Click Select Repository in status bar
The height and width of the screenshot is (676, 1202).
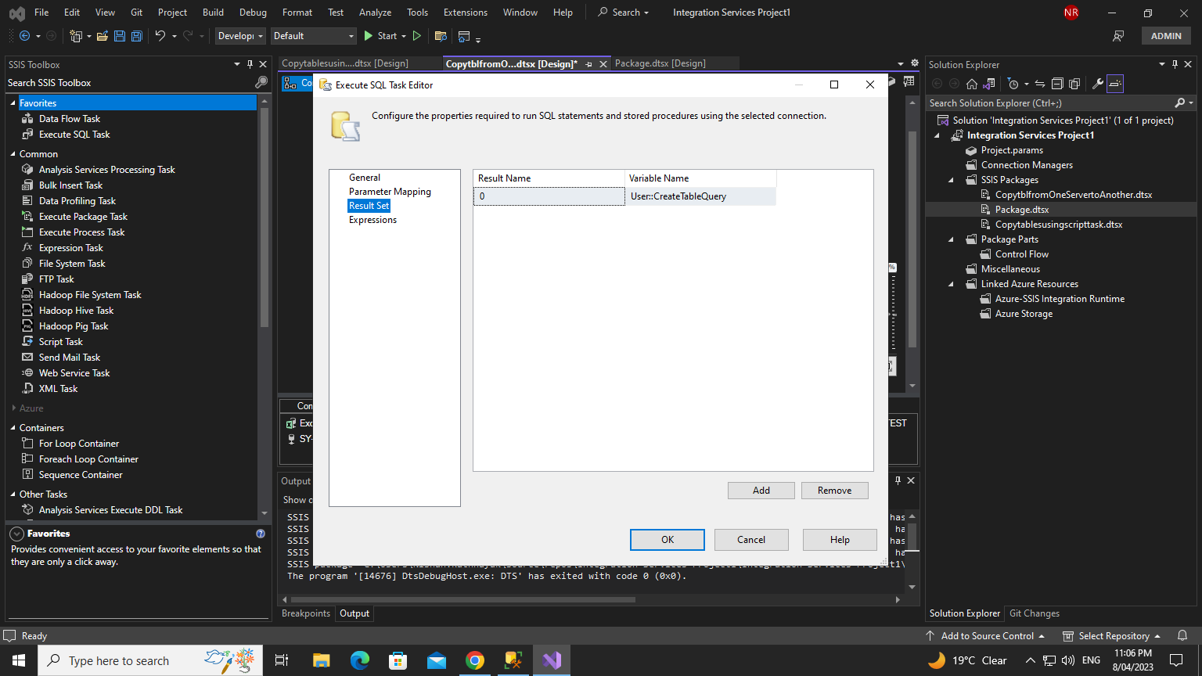click(1111, 636)
